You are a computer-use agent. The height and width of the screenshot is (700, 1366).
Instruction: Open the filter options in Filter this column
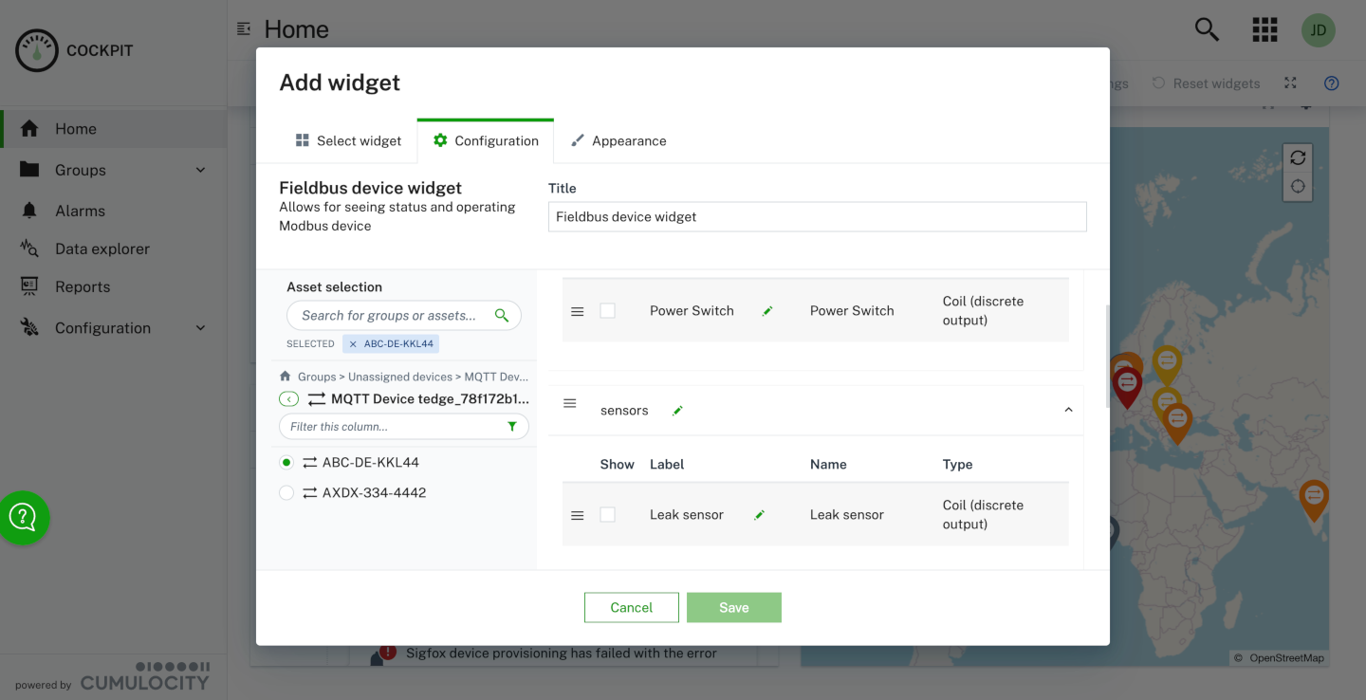point(513,426)
